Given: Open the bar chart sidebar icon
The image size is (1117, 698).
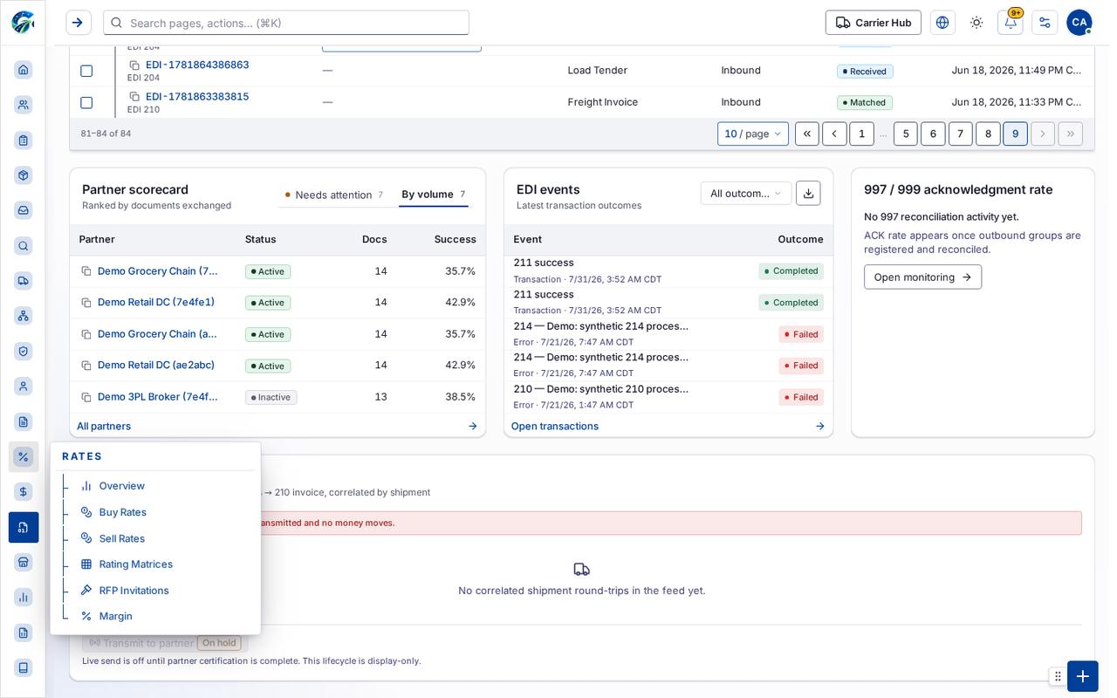Looking at the screenshot, I should tap(24, 597).
